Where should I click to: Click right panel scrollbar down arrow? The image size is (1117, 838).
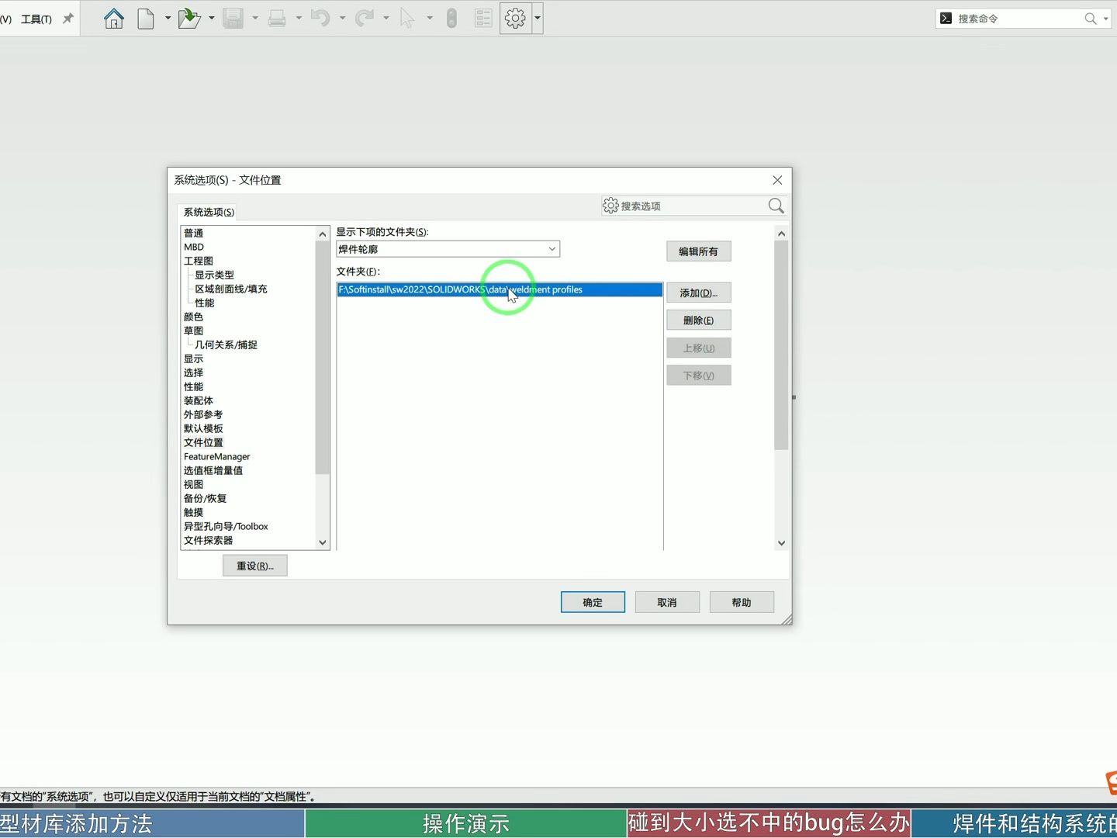[x=781, y=543]
